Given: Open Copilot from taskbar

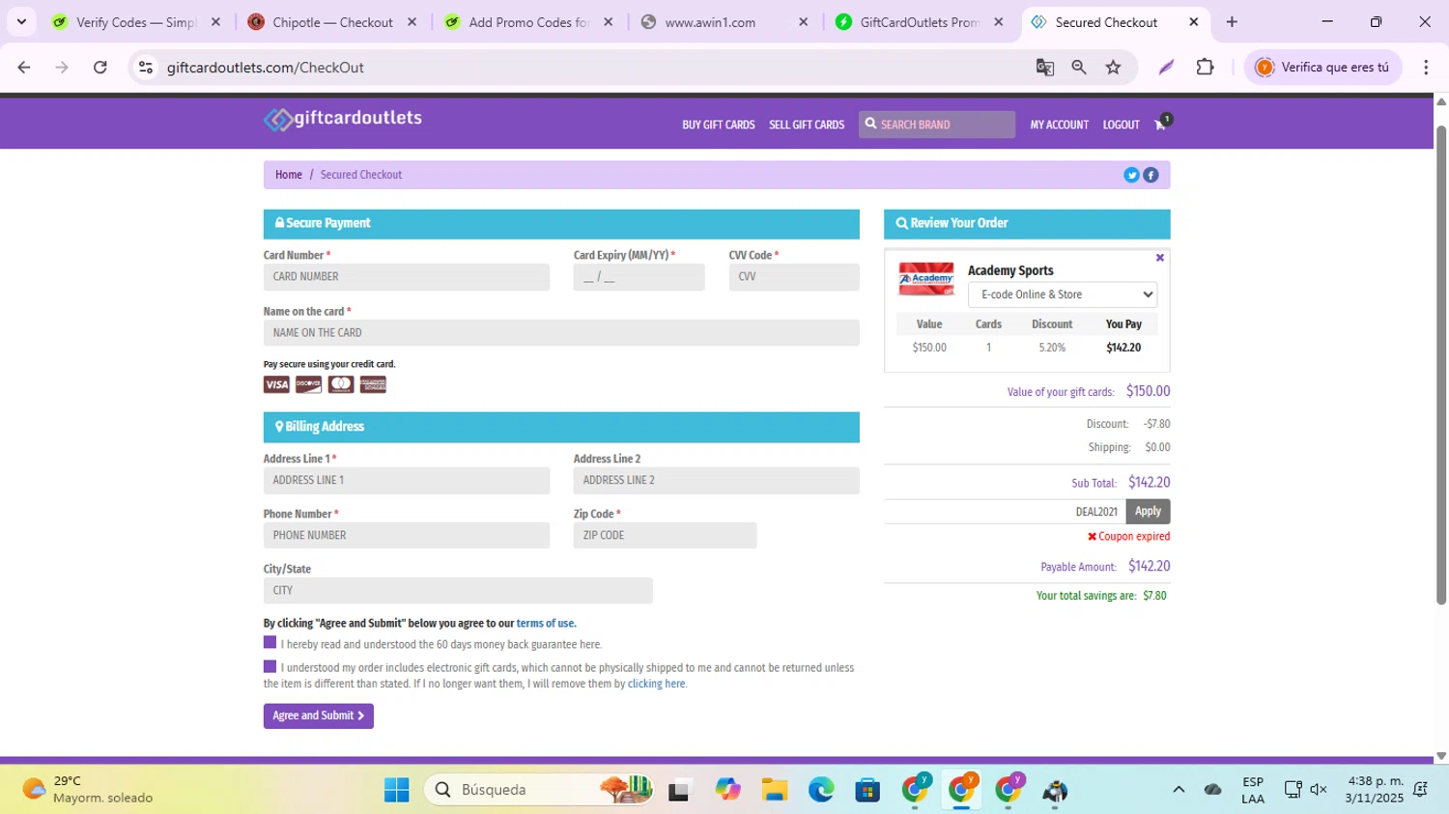Looking at the screenshot, I should click(727, 790).
